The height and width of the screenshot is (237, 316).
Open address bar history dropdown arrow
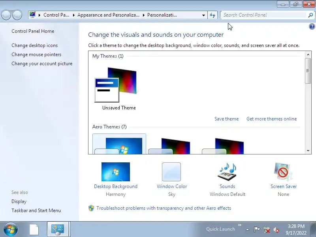pyautogui.click(x=203, y=15)
